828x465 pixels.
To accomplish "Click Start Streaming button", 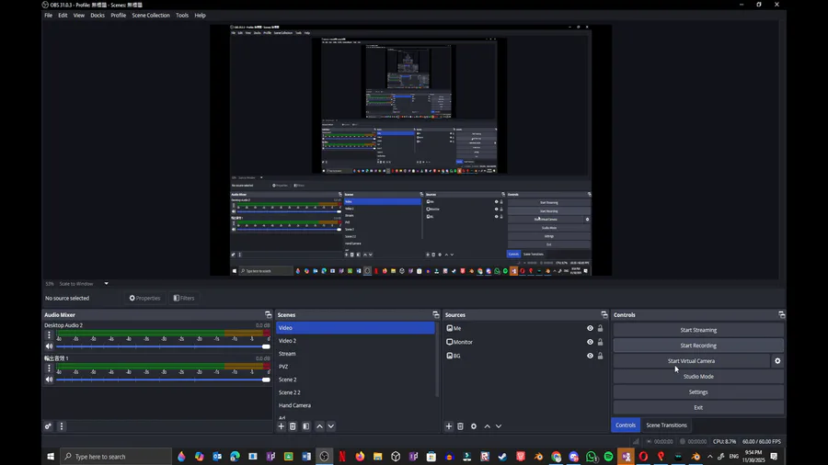I will [x=698, y=330].
